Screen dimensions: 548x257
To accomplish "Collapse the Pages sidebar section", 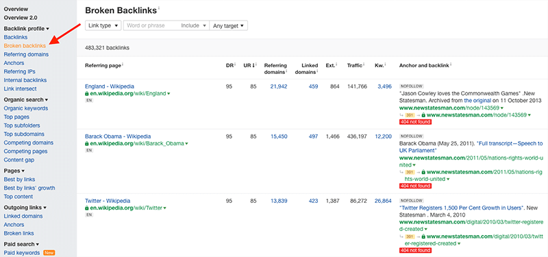I will pyautogui.click(x=14, y=171).
